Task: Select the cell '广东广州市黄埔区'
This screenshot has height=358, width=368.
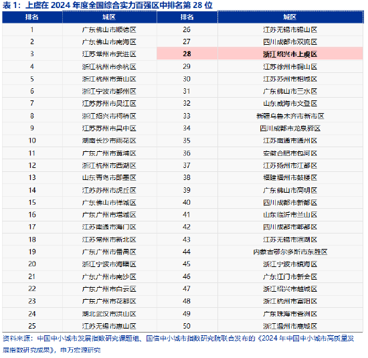Action: point(109,153)
